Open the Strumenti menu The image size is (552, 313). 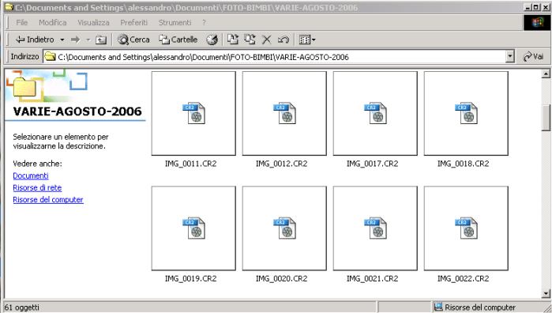(x=175, y=23)
